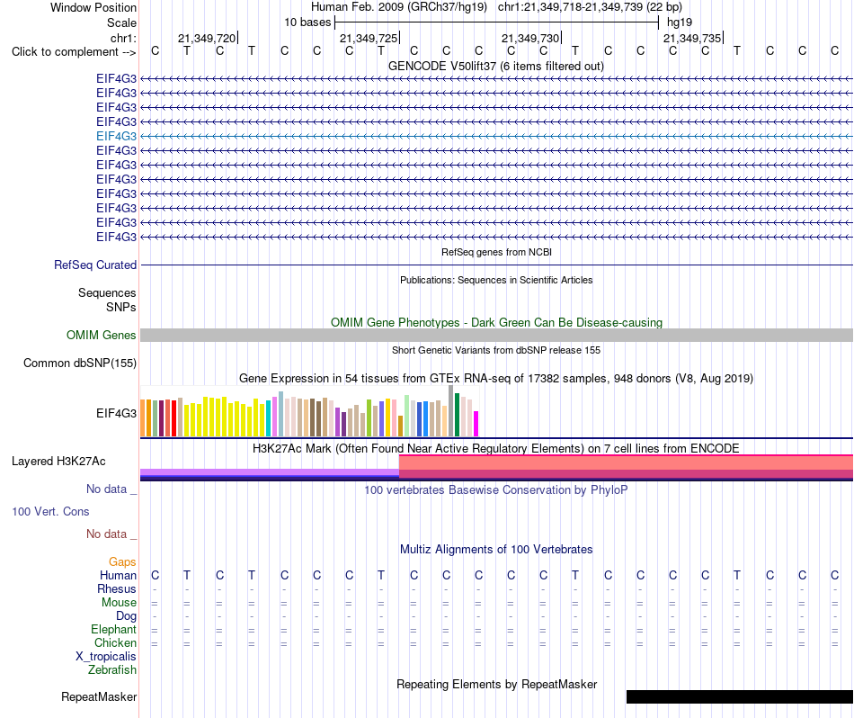The width and height of the screenshot is (854, 718).
Task: Click position label 21,349,725
Action: 369,38
